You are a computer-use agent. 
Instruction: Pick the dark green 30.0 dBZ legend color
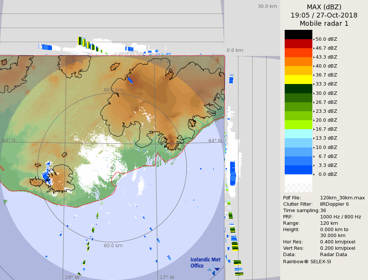pyautogui.click(x=298, y=89)
